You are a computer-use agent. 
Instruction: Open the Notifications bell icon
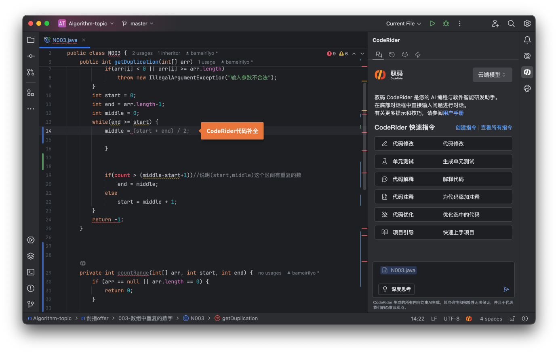[527, 40]
